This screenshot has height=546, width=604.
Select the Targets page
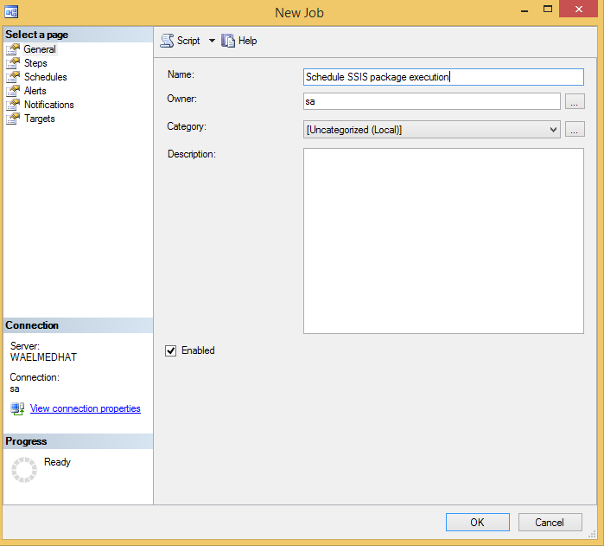[39, 119]
